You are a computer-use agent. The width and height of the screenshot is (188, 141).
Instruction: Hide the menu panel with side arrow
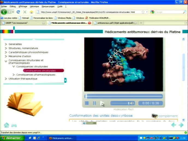[x=65, y=80]
